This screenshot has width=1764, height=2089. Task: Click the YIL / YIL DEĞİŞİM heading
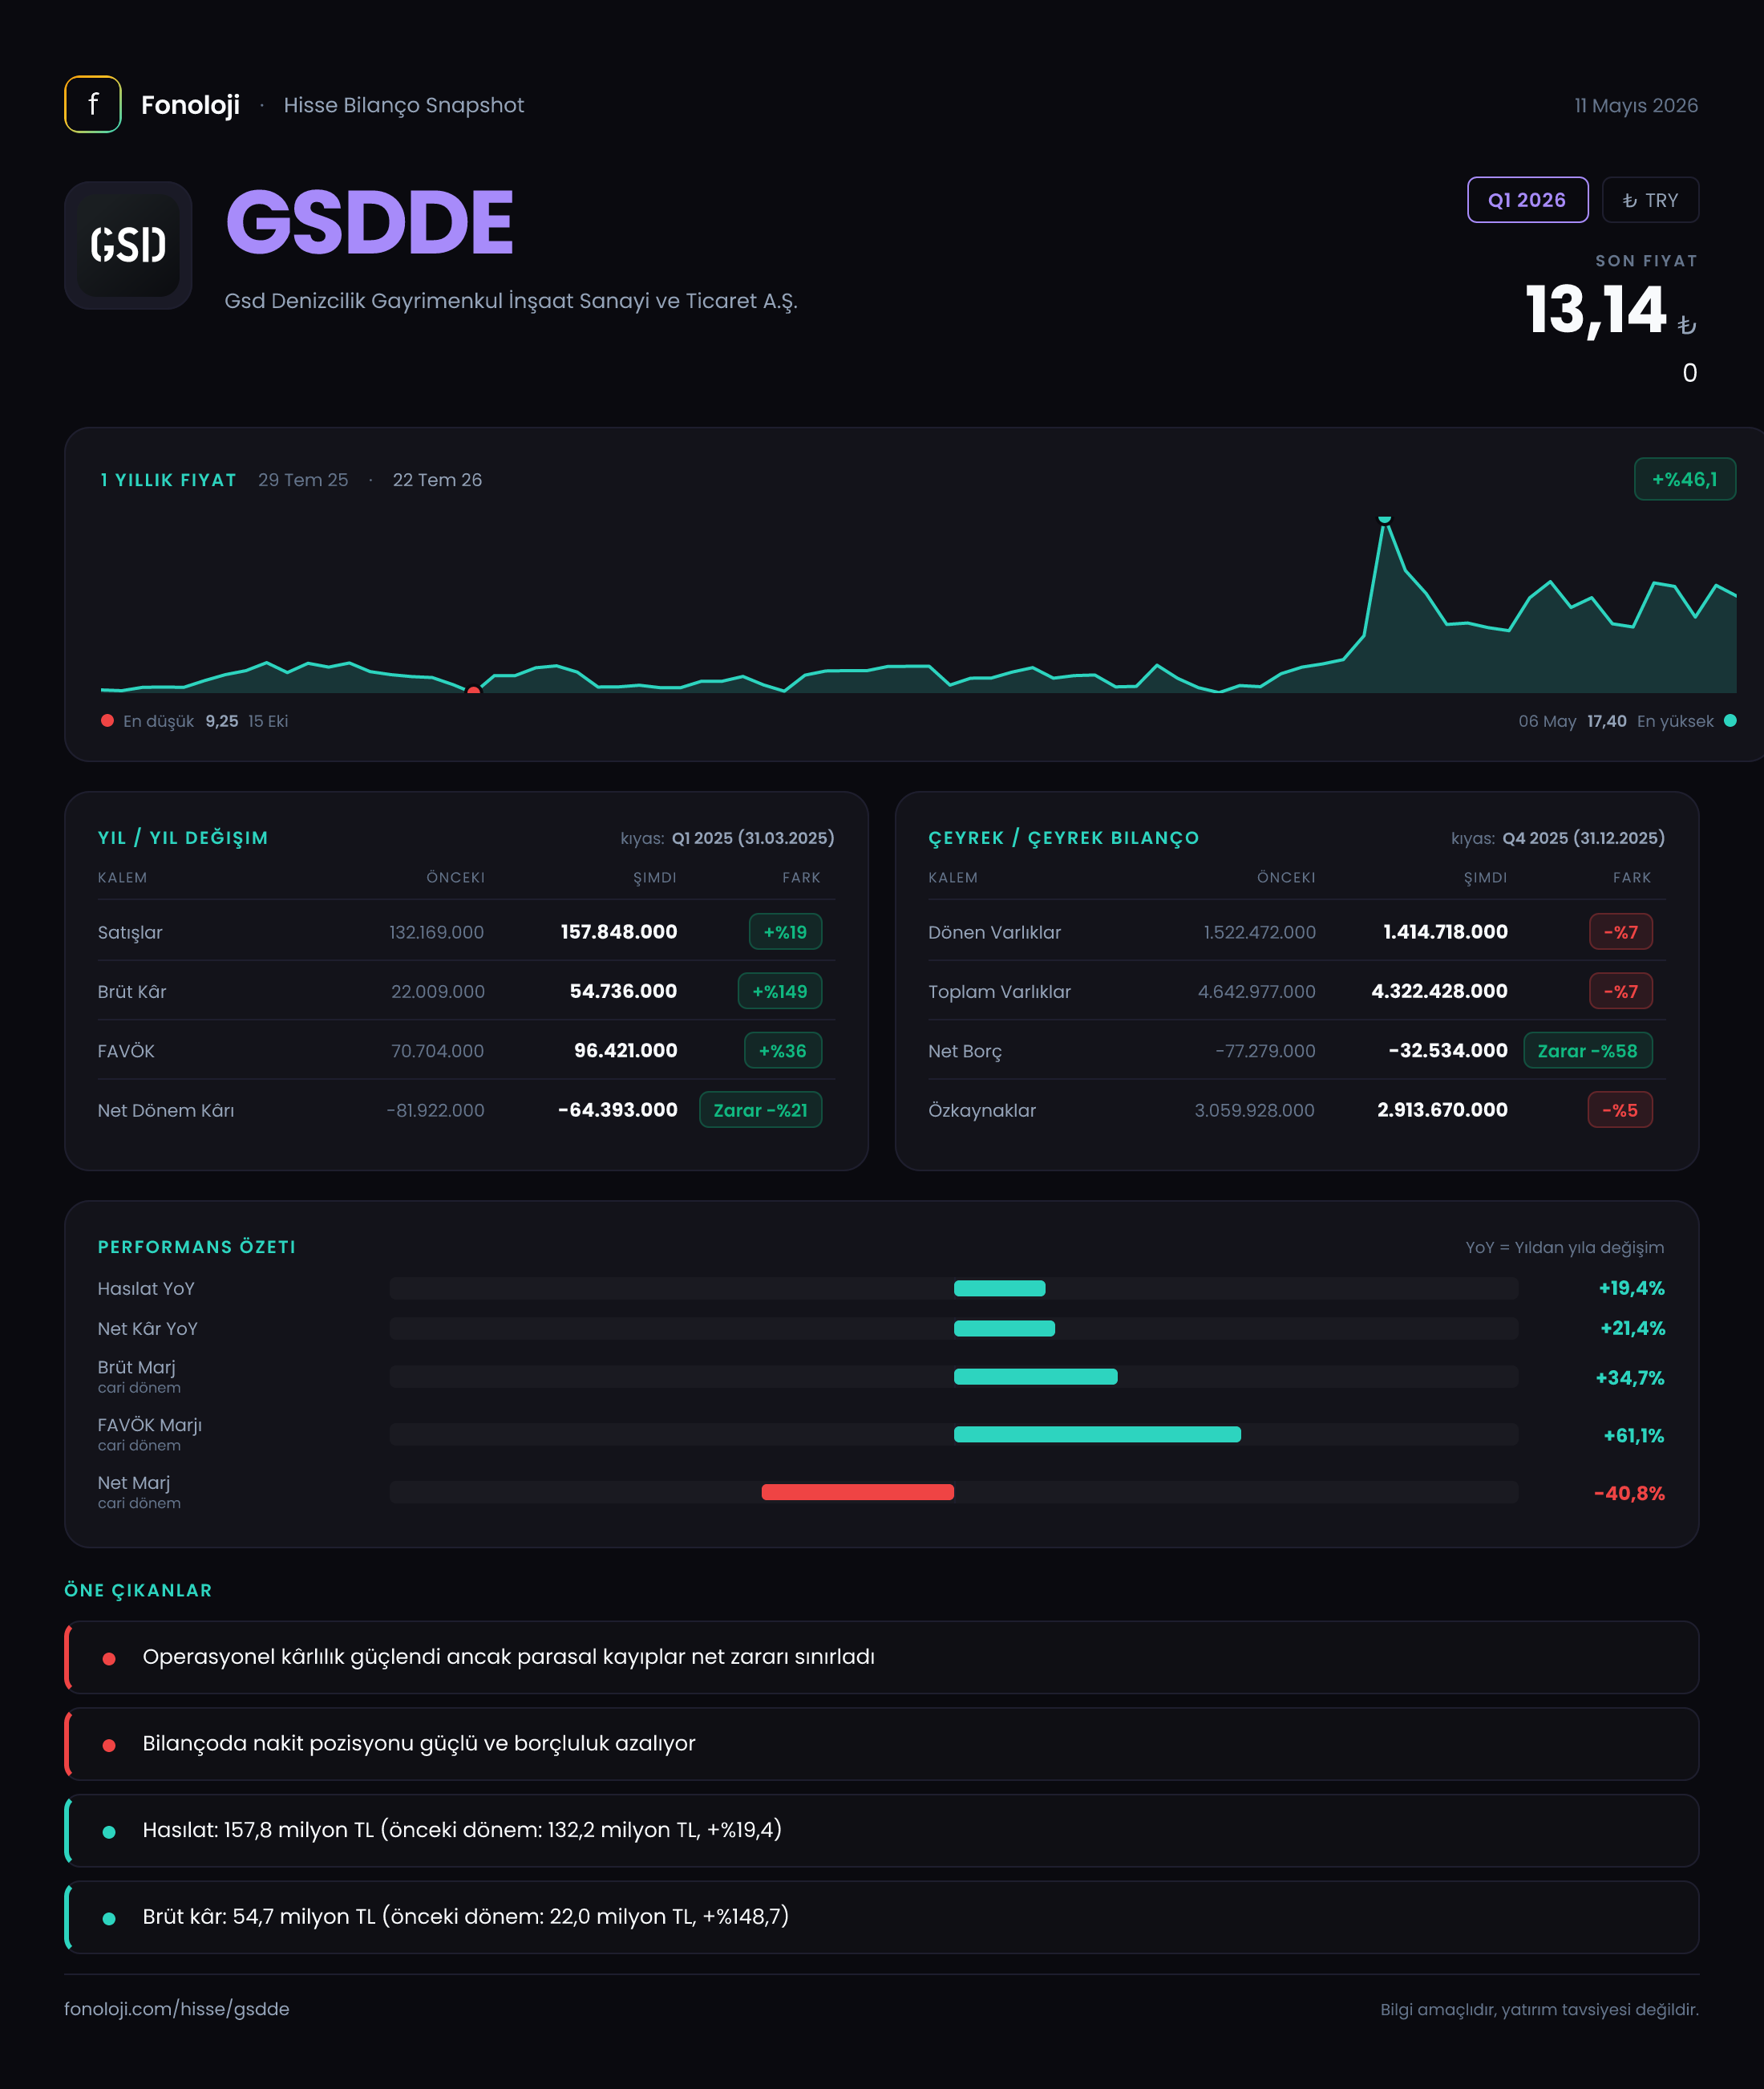(x=183, y=838)
